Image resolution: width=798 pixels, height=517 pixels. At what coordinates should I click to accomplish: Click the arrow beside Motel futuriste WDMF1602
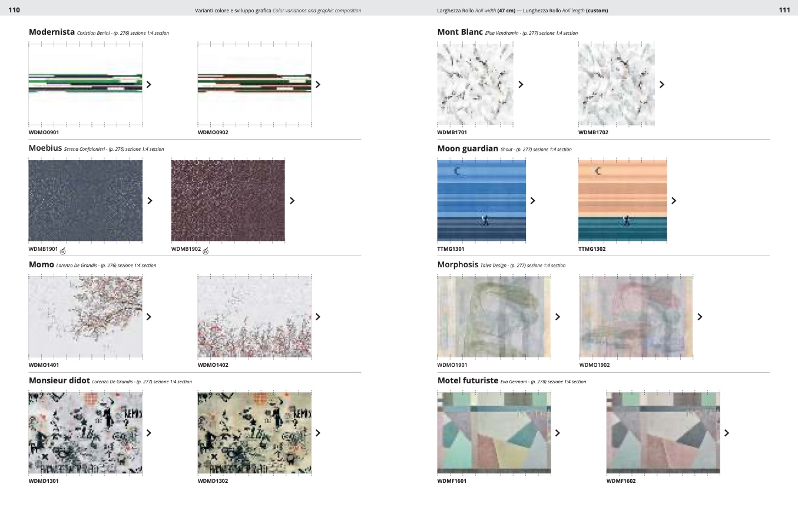pos(727,433)
